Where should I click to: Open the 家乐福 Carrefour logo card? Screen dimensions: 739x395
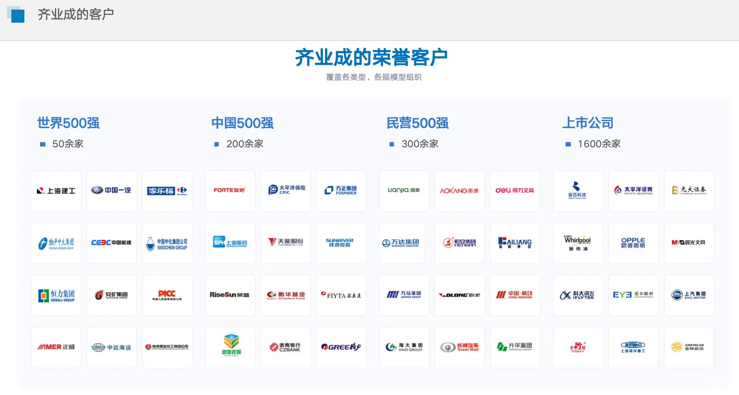click(x=167, y=191)
